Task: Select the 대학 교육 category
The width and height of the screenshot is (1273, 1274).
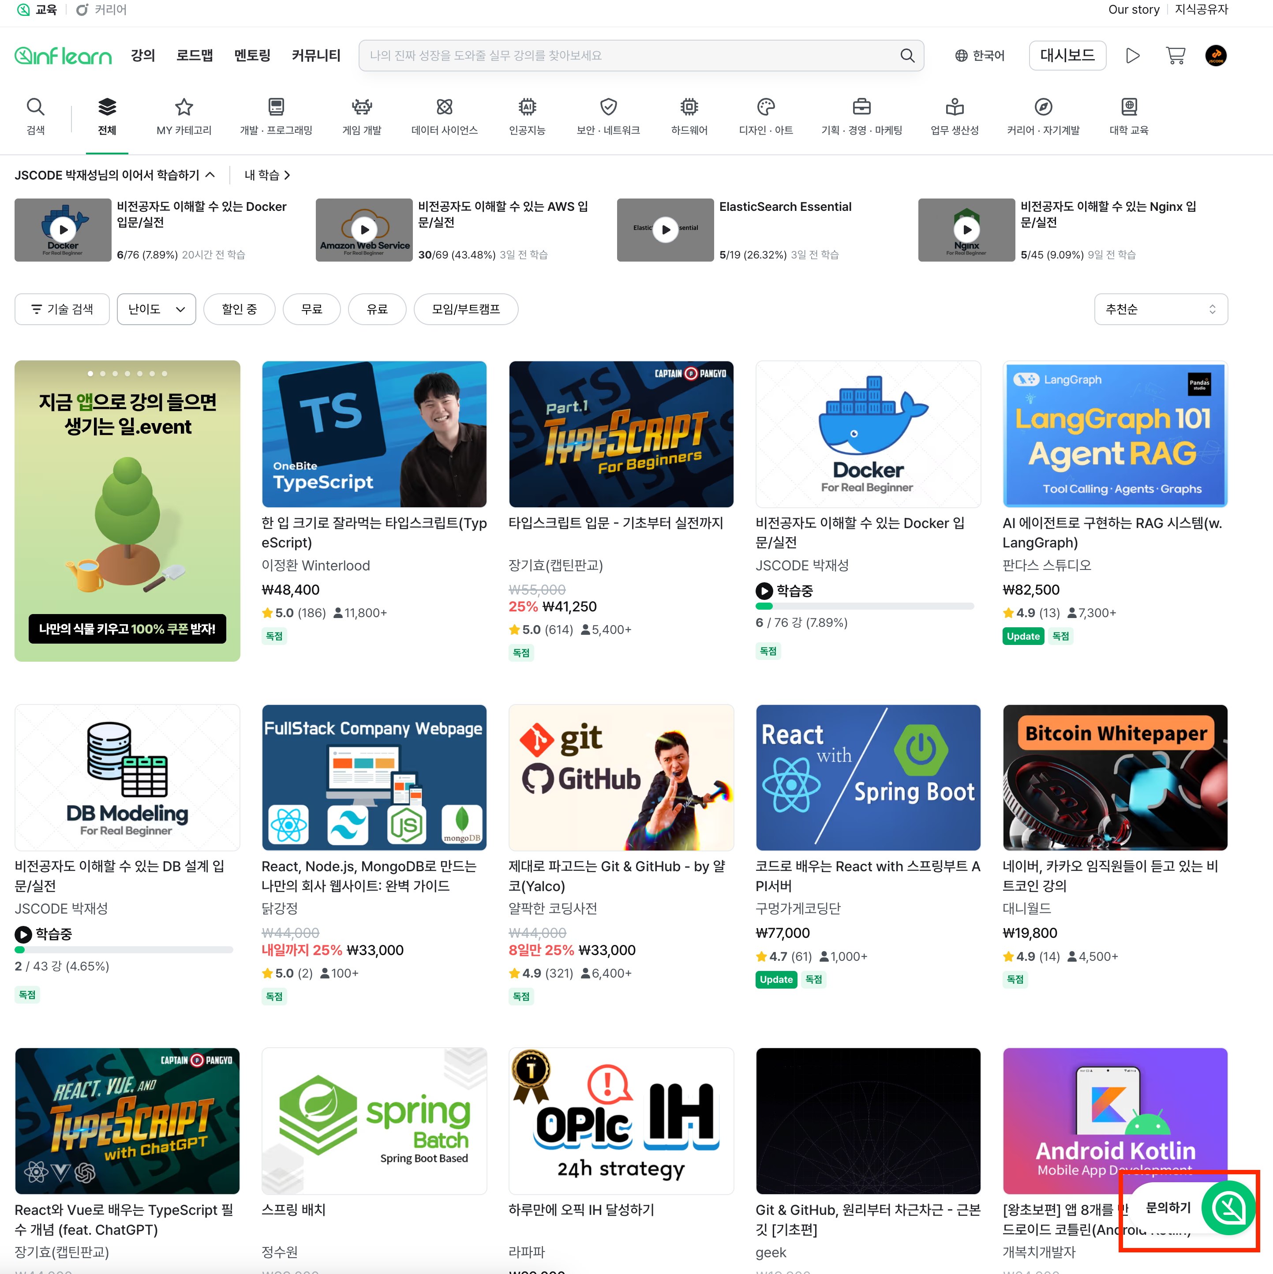Action: [1129, 116]
